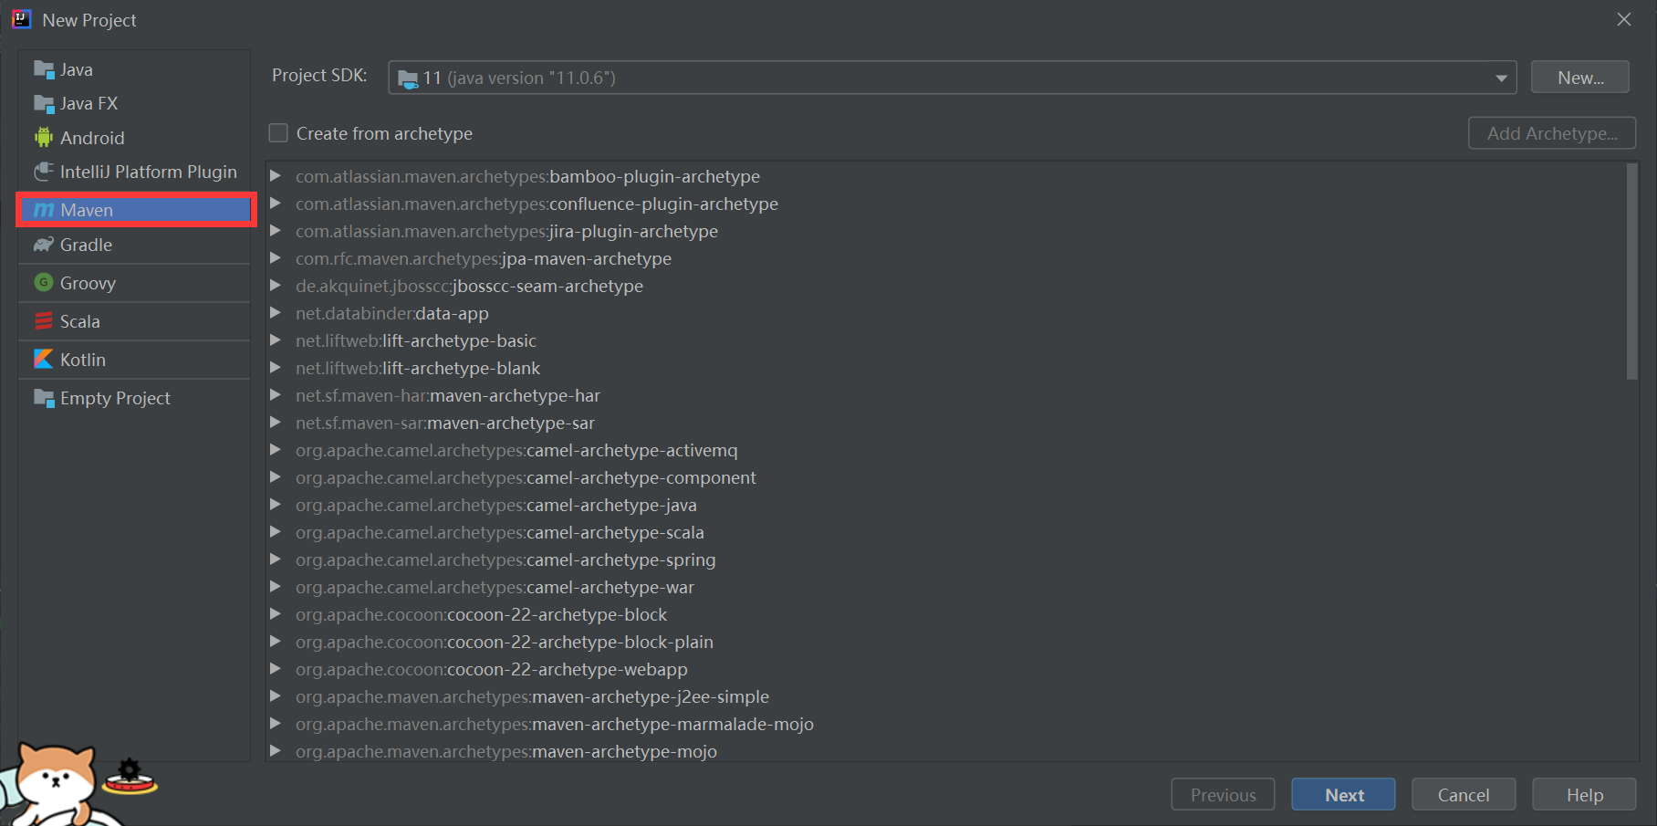Click the Groovy 'G' icon
The height and width of the screenshot is (826, 1657).
(44, 283)
